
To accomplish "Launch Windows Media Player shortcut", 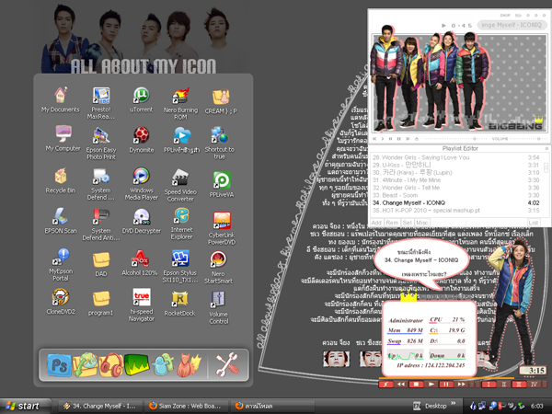I will pyautogui.click(x=141, y=183).
